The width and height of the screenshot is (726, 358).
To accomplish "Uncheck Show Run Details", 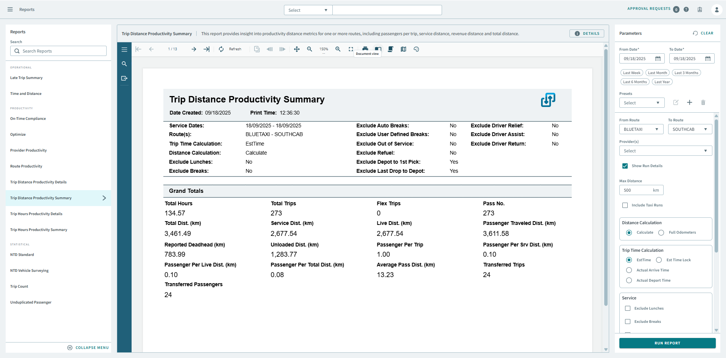I will (x=625, y=166).
